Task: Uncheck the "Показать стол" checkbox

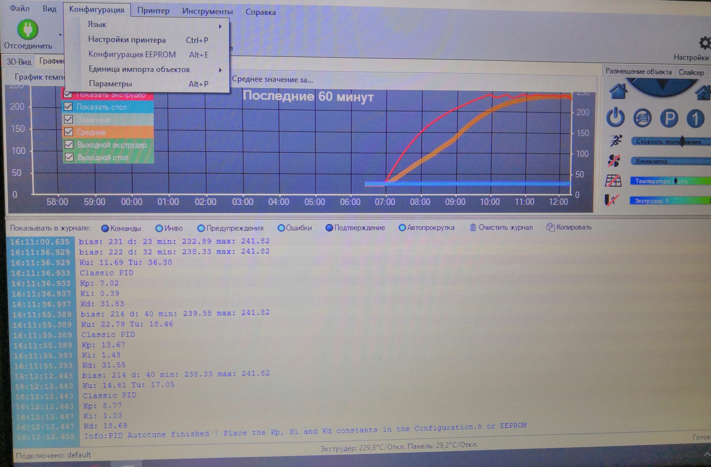Action: [x=68, y=107]
